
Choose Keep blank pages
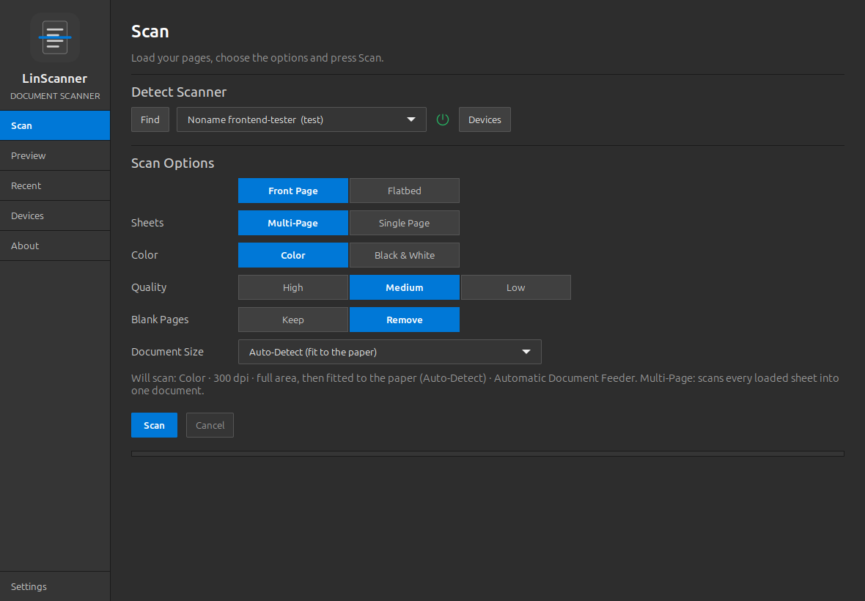(293, 320)
